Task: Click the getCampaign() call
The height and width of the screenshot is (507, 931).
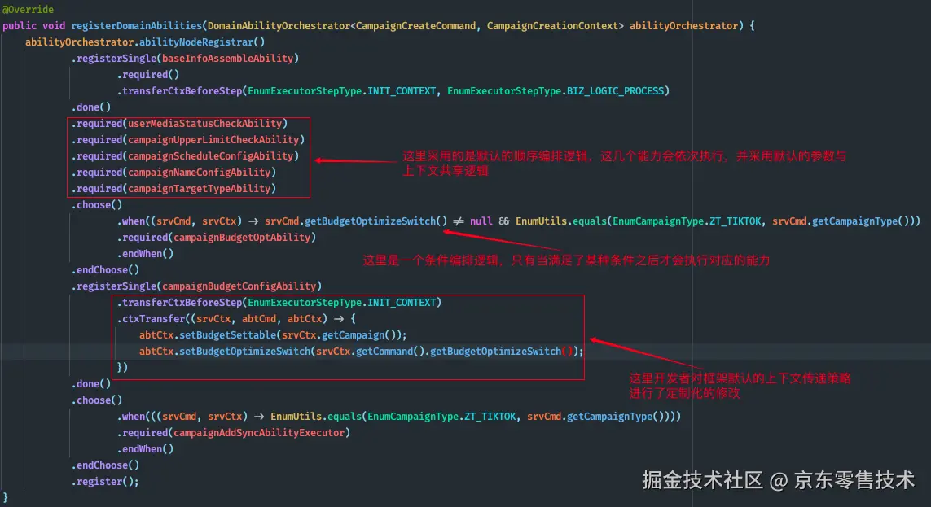Action: (x=358, y=335)
